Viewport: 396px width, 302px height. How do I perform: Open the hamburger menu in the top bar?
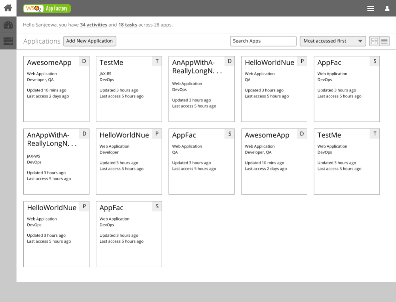click(x=370, y=8)
